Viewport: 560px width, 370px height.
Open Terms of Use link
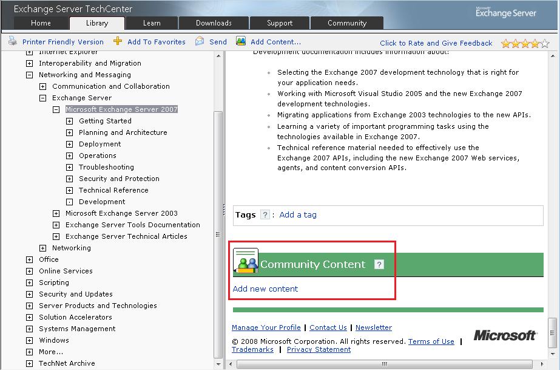(431, 341)
